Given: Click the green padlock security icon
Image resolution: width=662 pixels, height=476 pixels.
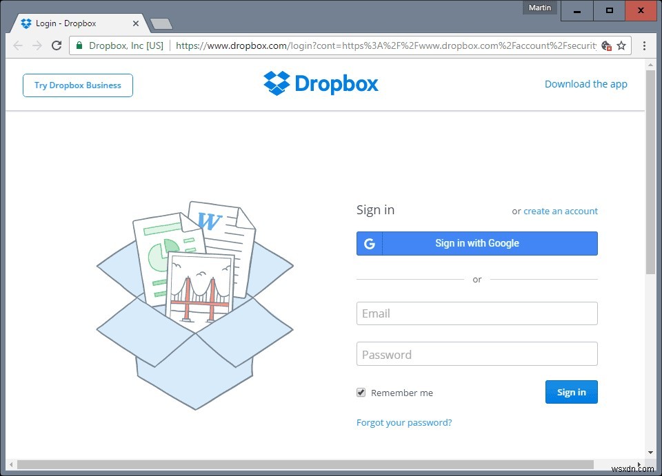Looking at the screenshot, I should click(x=79, y=45).
